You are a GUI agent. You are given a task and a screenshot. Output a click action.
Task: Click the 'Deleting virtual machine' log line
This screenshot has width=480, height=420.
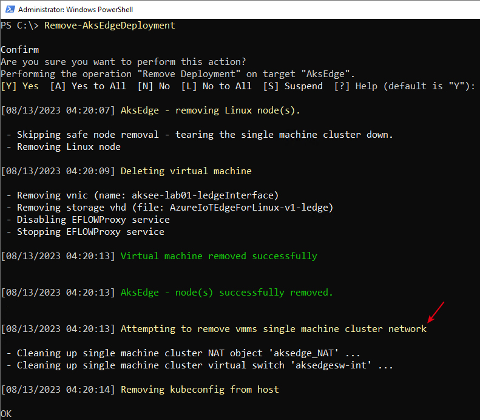click(186, 171)
